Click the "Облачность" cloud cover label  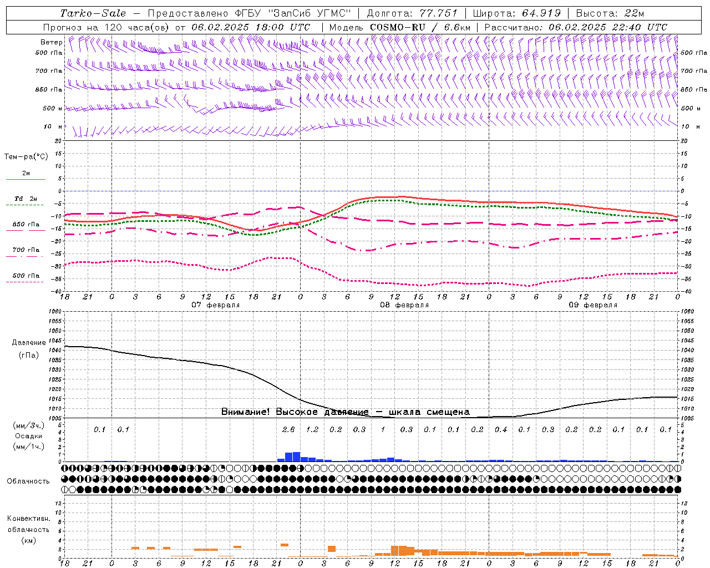(28, 481)
